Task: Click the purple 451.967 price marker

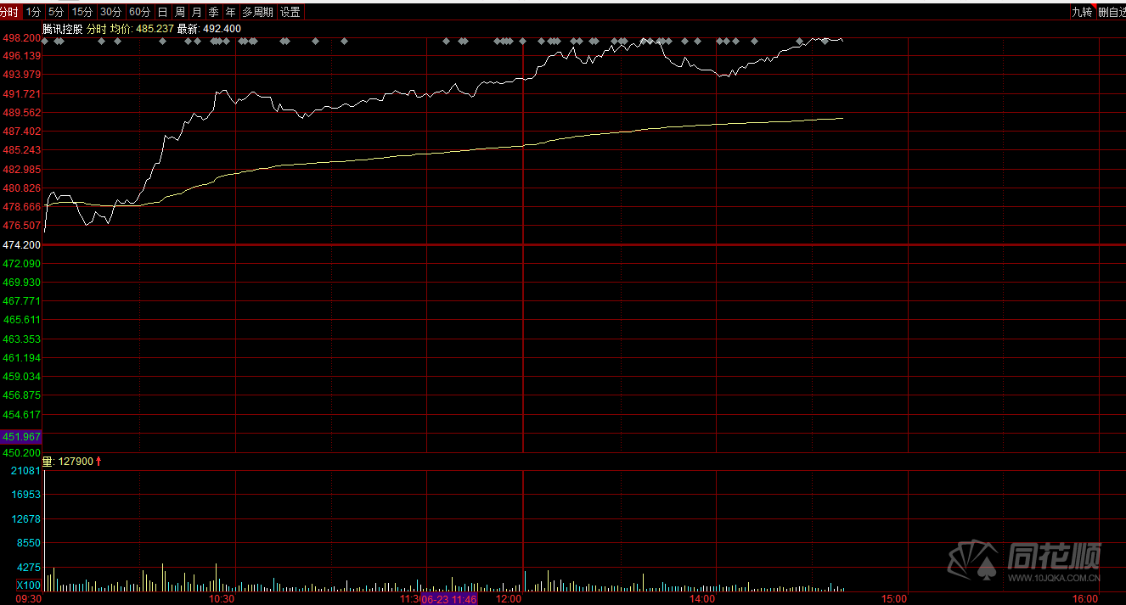Action: click(22, 437)
